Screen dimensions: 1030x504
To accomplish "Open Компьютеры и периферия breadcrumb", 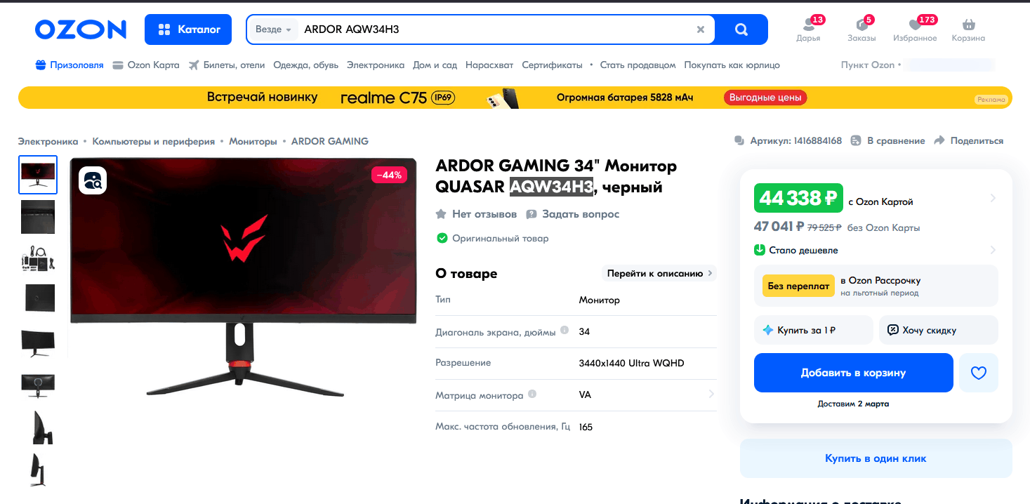I will [153, 141].
